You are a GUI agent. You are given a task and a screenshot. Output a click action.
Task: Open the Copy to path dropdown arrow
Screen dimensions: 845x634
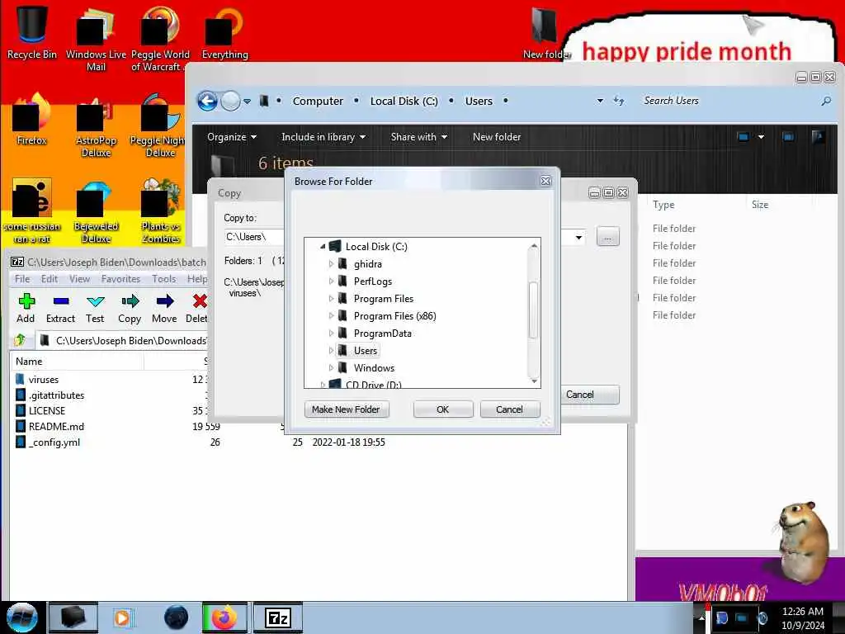pos(578,237)
